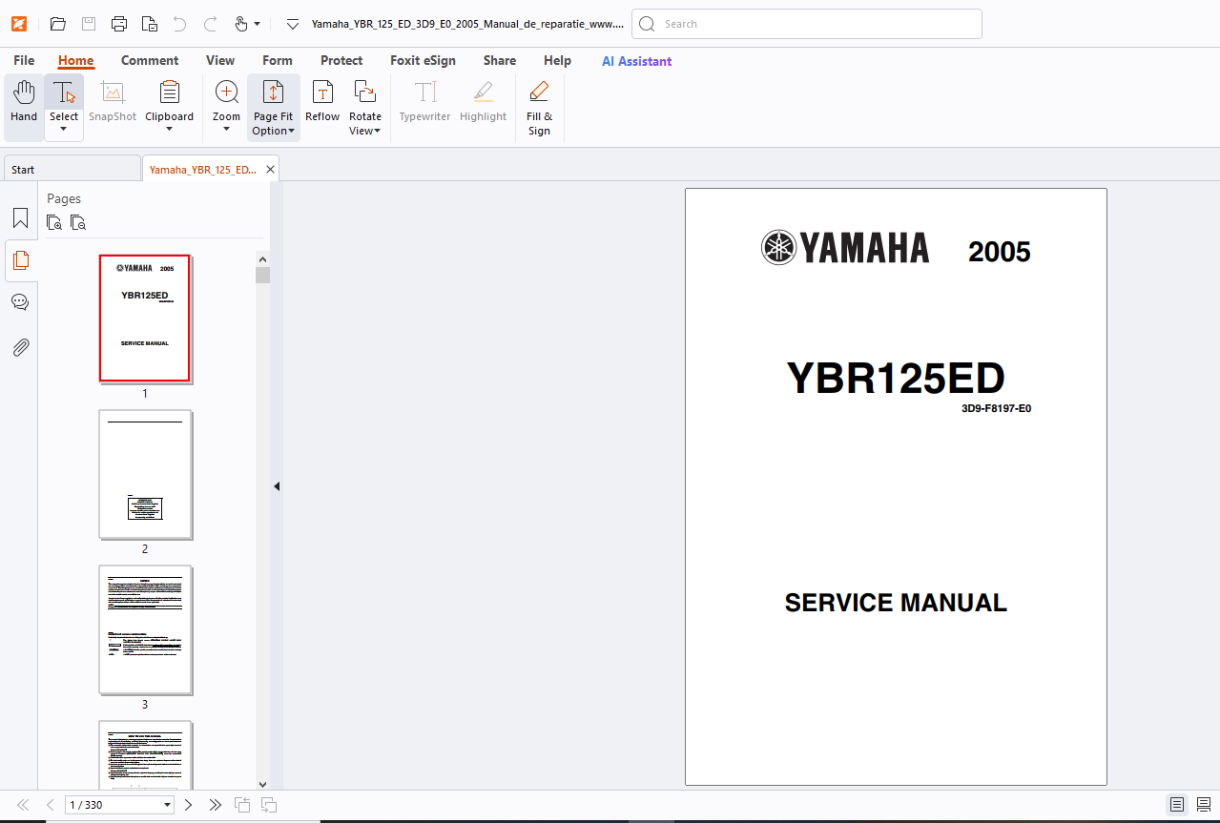
Task: Switch to single page view mode
Action: (1177, 805)
